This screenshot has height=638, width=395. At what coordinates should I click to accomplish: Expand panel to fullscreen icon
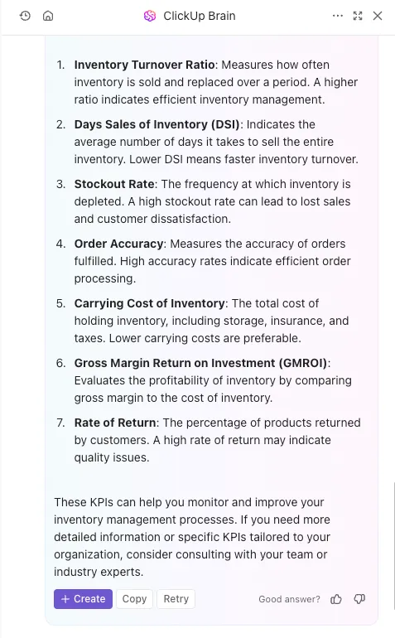coord(358,16)
